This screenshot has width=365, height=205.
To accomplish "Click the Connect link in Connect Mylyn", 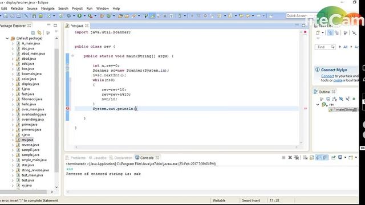I will tap(327, 76).
